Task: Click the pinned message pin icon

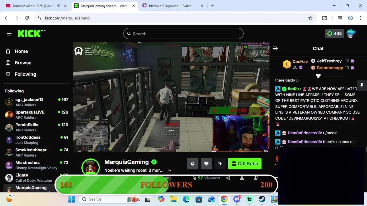Action: coord(362,86)
